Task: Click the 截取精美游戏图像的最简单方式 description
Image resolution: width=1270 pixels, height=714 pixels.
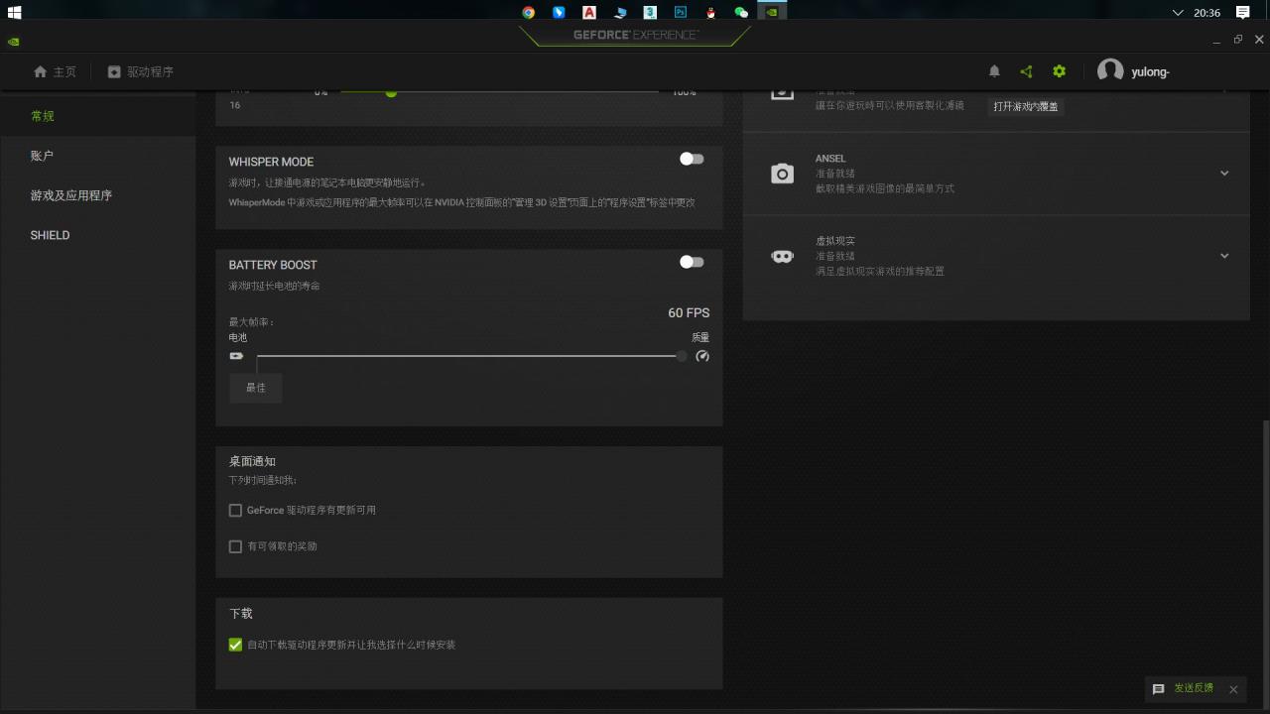Action: (x=885, y=188)
